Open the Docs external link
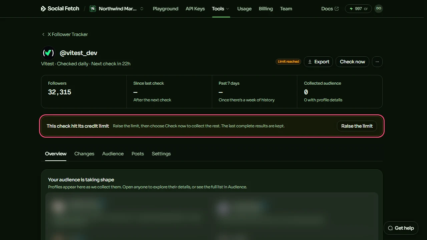Viewport: 427px width, 240px height. click(330, 9)
